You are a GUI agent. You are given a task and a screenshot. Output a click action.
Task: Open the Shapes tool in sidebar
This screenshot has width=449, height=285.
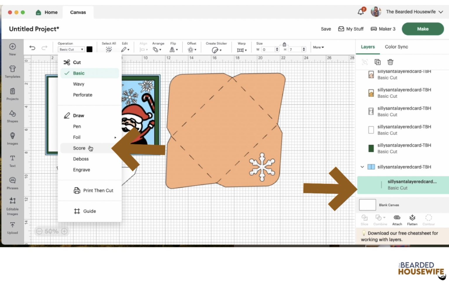click(x=12, y=114)
